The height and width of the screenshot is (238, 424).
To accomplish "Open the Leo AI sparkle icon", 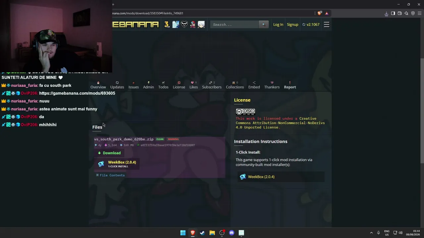I will tap(406, 13).
